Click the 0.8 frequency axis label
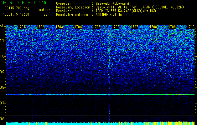The image size is (197, 125). 3,87
